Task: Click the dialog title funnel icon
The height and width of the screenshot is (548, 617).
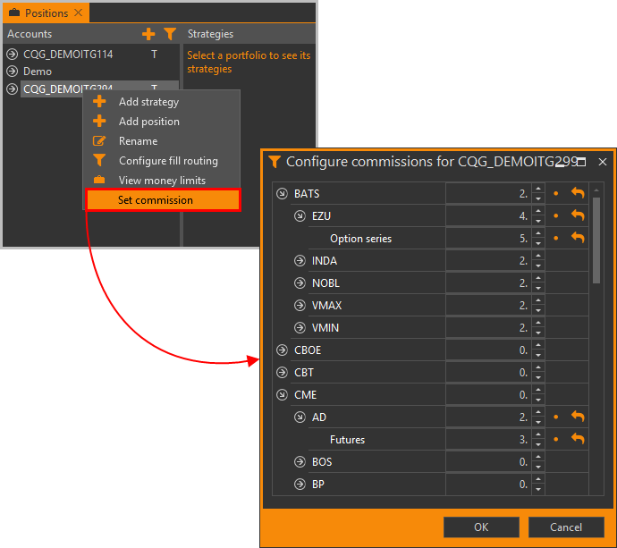Action: tap(275, 162)
